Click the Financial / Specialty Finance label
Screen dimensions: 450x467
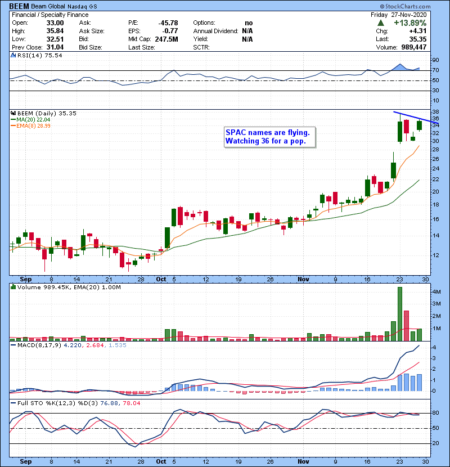pyautogui.click(x=50, y=15)
